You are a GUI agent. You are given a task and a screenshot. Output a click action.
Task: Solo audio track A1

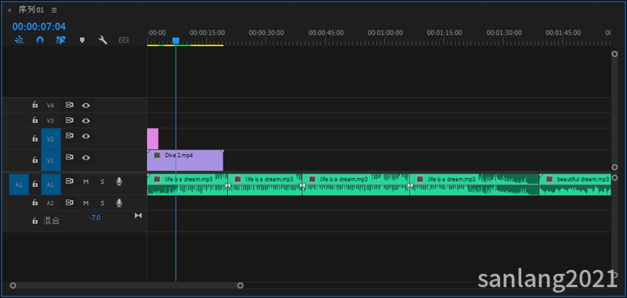(103, 181)
